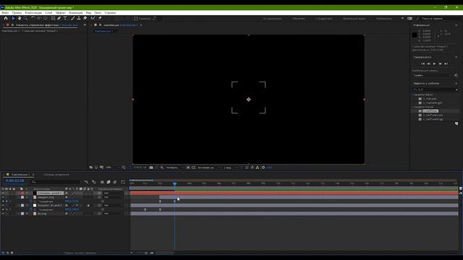Jump to first frame in Preview panel
Viewport: 463px width, 260px height.
pos(422,64)
